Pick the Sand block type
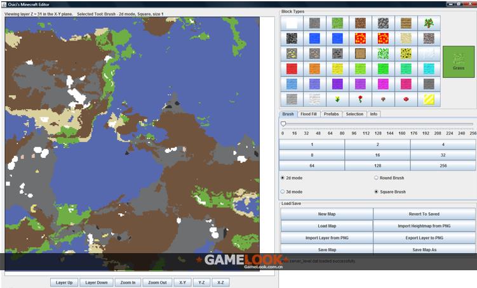Viewport: 477px width, 288px height. pos(406,38)
